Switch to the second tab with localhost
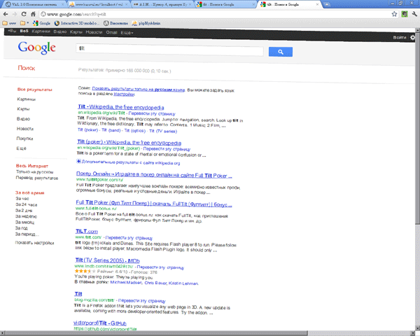This screenshot has width=420, height=336. click(99, 5)
